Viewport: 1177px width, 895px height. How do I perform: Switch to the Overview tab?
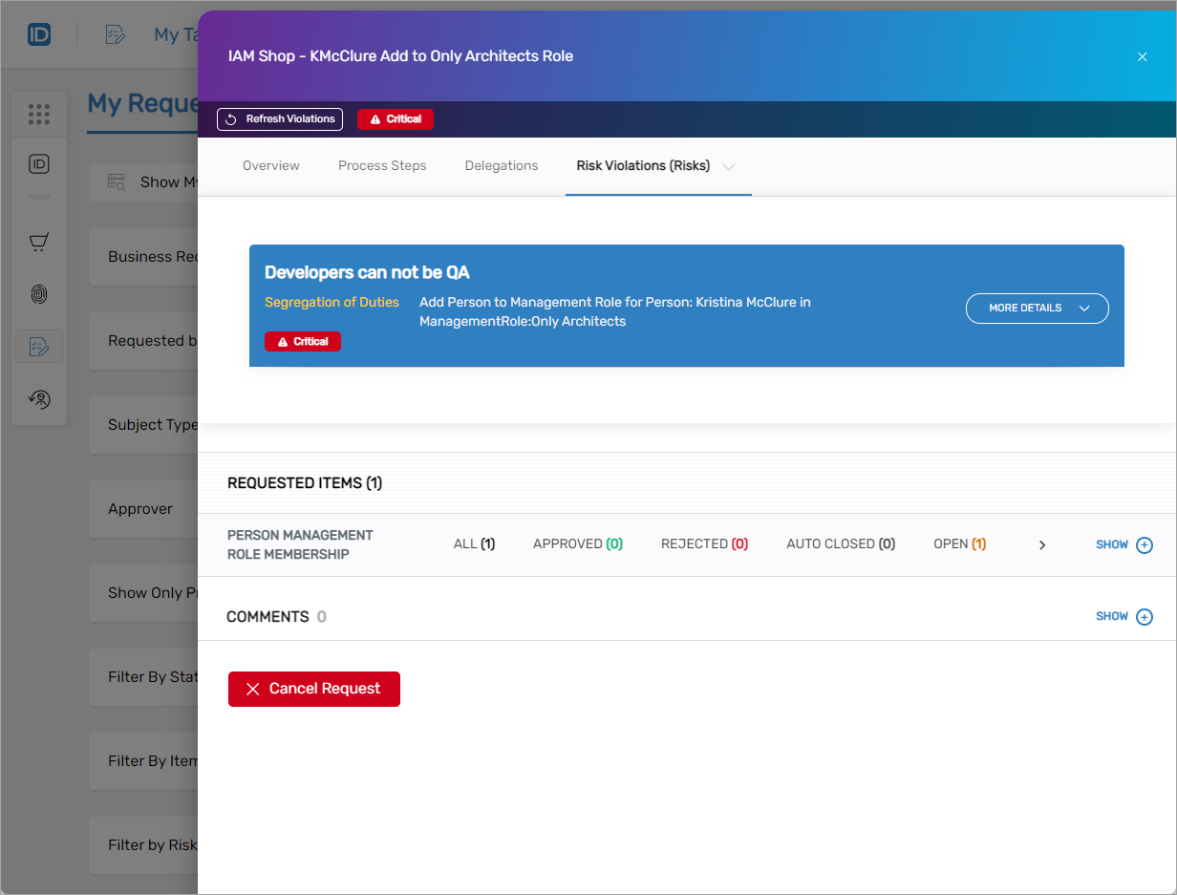[270, 165]
